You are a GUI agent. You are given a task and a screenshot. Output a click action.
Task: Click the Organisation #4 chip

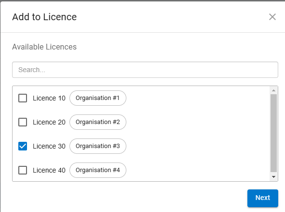coord(98,170)
